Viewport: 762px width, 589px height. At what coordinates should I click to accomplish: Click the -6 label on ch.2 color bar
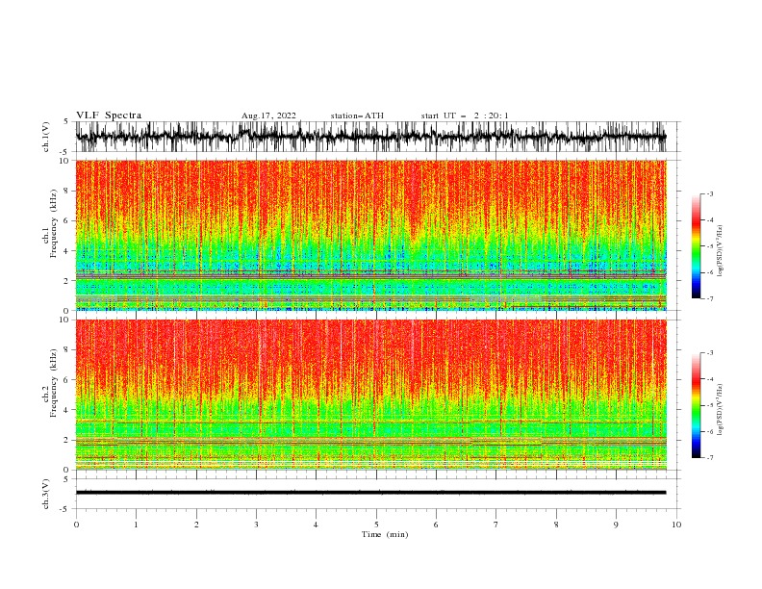710,431
